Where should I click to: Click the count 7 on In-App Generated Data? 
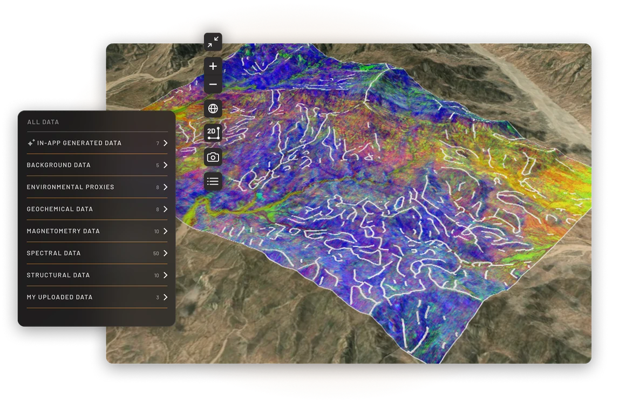(x=158, y=143)
